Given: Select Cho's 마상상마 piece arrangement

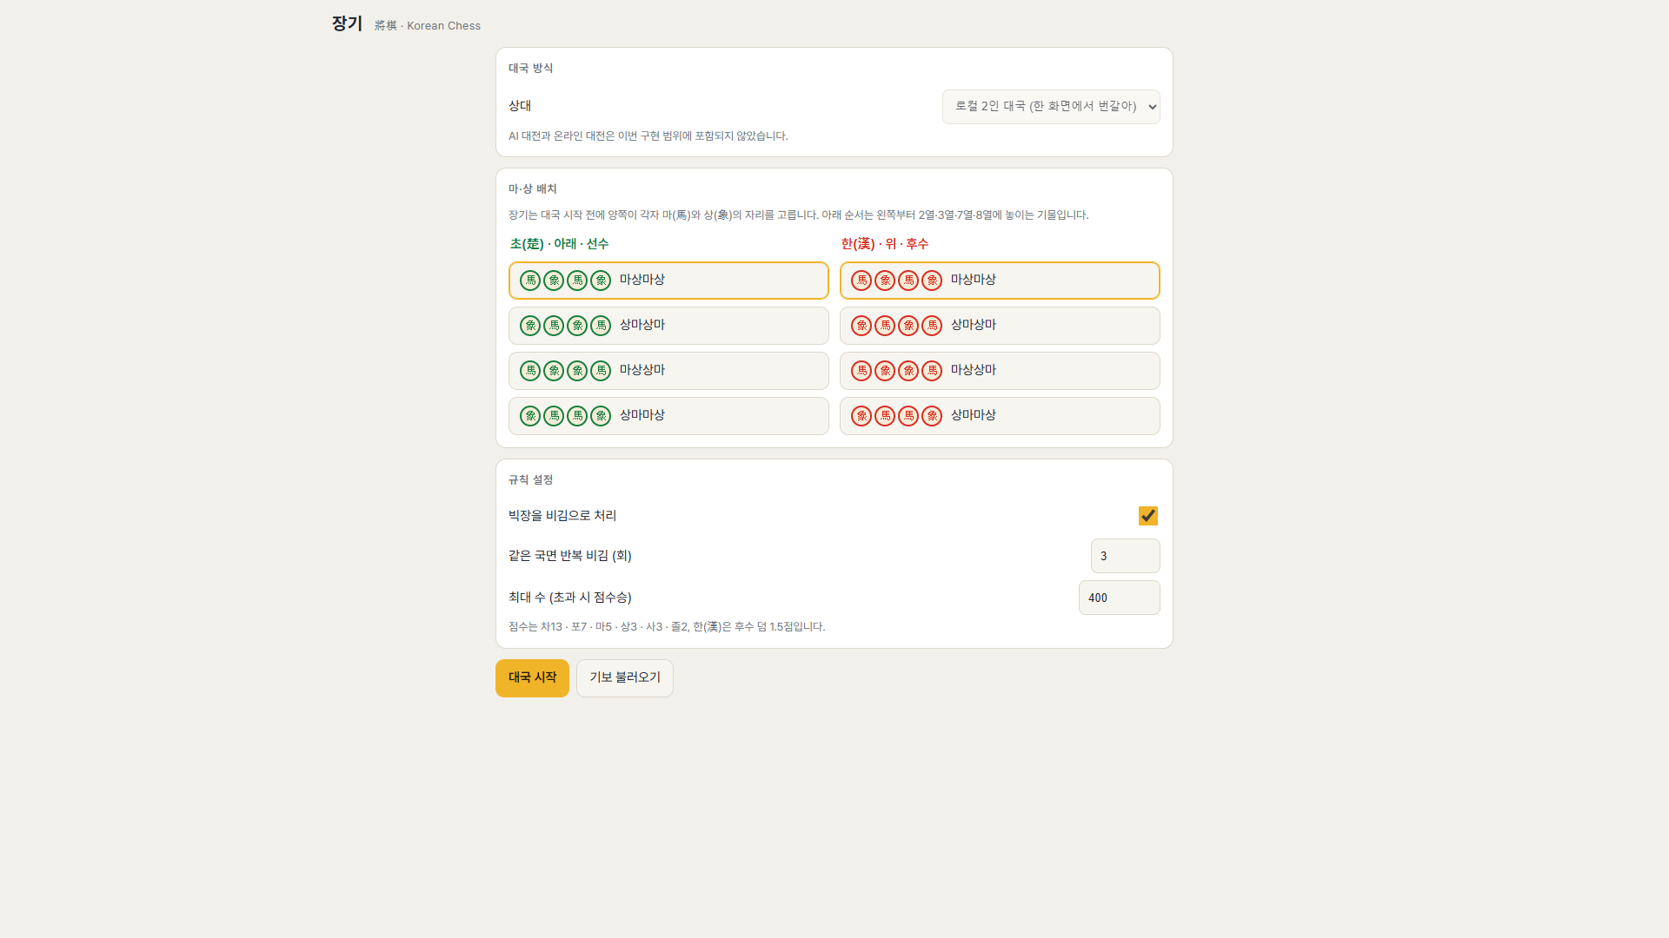Looking at the screenshot, I should pos(668,371).
